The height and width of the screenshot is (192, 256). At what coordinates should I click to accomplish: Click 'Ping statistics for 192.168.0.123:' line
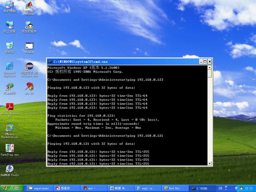tap(81, 116)
